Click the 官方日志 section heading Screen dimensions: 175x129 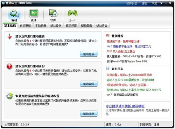coord(117,69)
